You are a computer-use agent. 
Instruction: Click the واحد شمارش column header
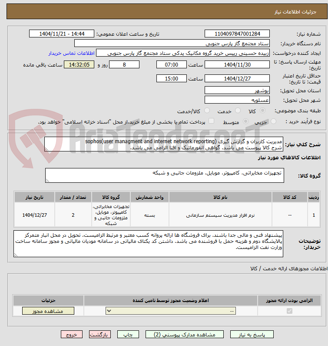pyautogui.click(x=149, y=197)
